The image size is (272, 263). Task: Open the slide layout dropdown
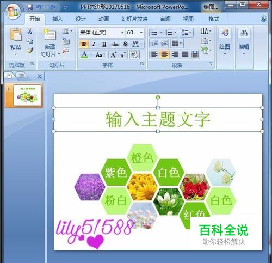coord(67,32)
